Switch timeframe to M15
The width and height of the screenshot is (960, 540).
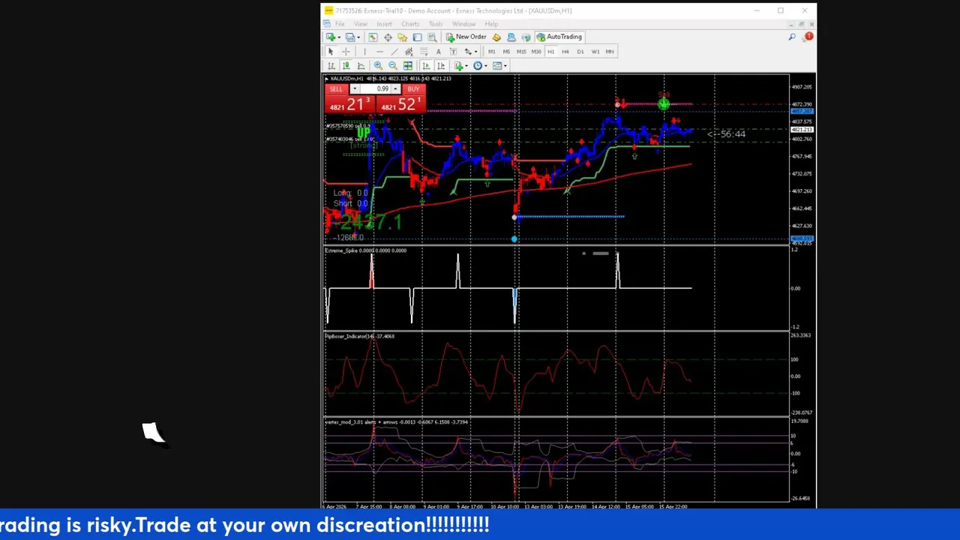(521, 52)
